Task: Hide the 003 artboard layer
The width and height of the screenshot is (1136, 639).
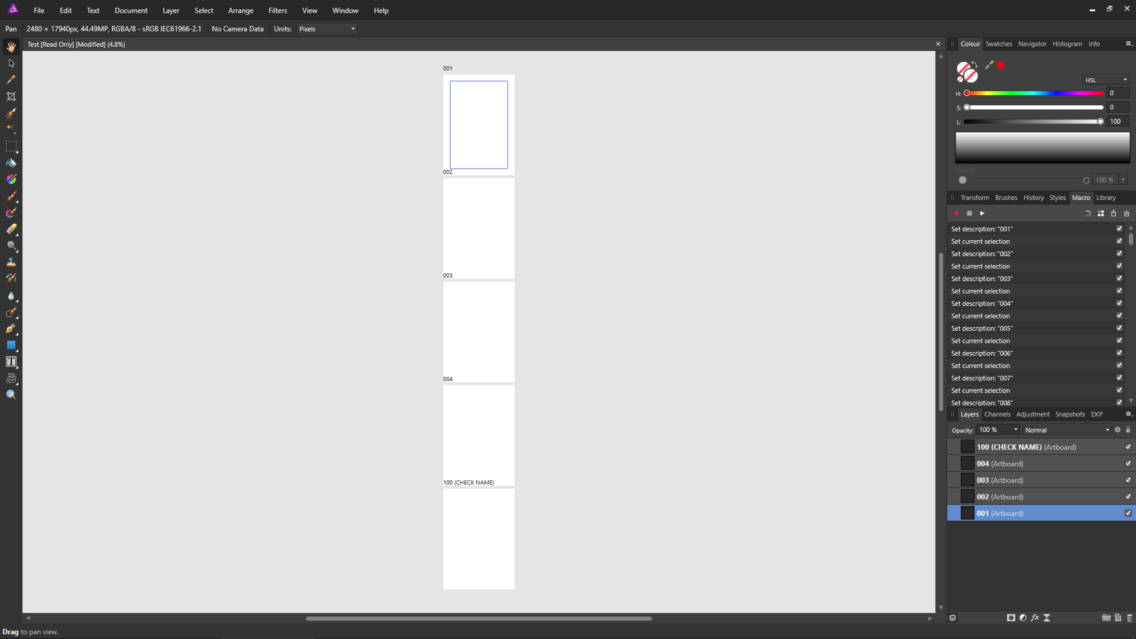Action: [x=1128, y=480]
